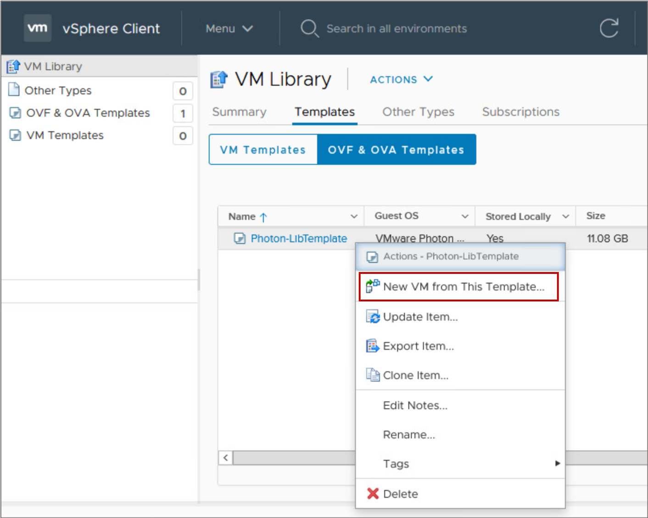Screen dimensions: 648x518
Task: Click the Other Types count badge 0
Action: pyautogui.click(x=183, y=91)
